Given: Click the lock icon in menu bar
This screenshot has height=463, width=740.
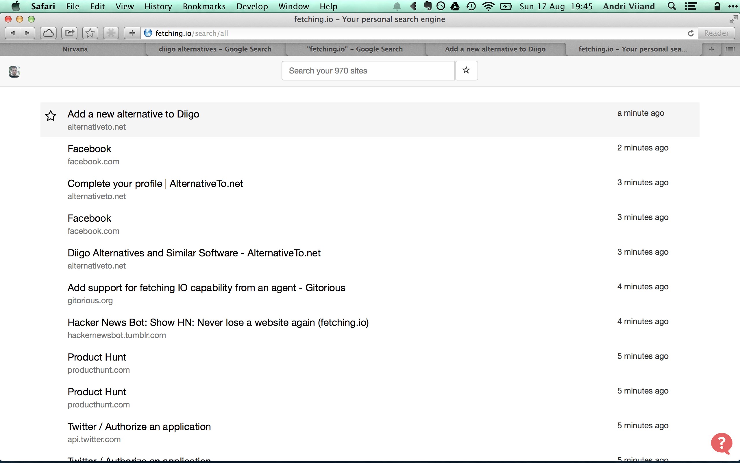Looking at the screenshot, I should click(x=717, y=6).
